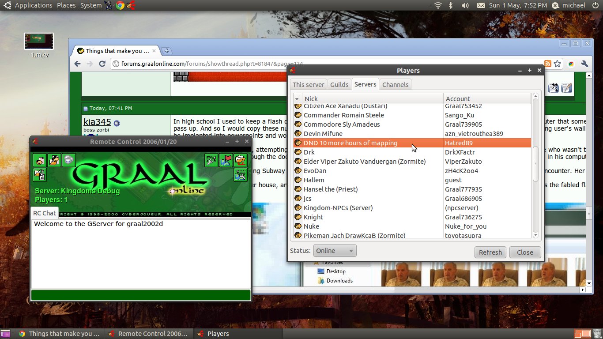Select the RC Chat tab

(45, 213)
